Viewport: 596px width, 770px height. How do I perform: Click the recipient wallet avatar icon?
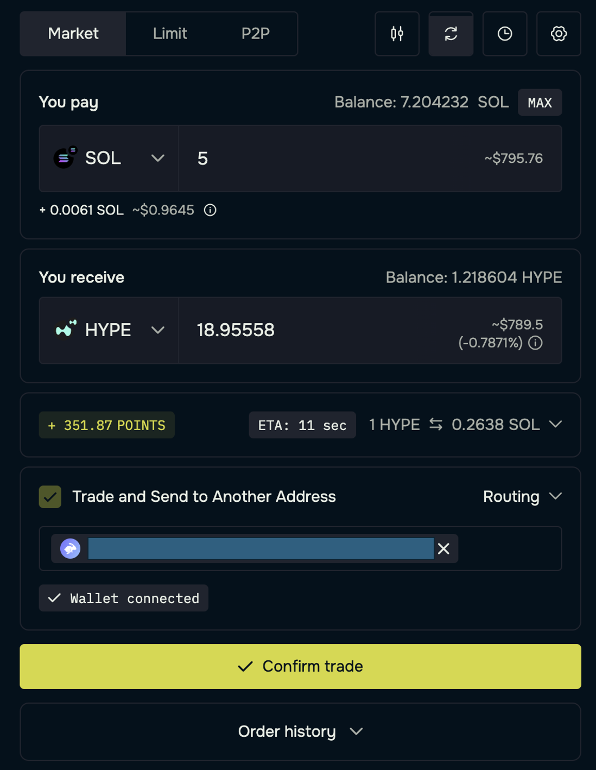click(71, 548)
